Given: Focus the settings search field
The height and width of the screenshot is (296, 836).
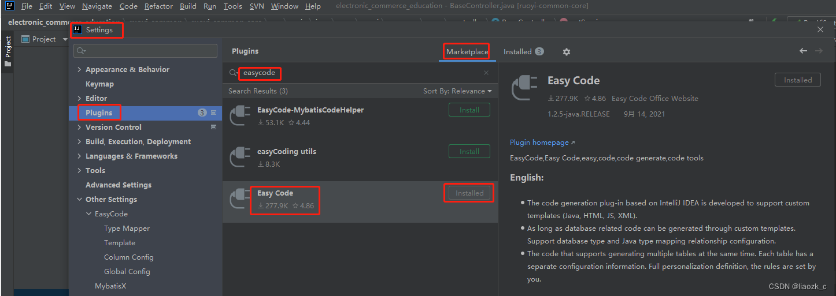Looking at the screenshot, I should click(x=145, y=51).
